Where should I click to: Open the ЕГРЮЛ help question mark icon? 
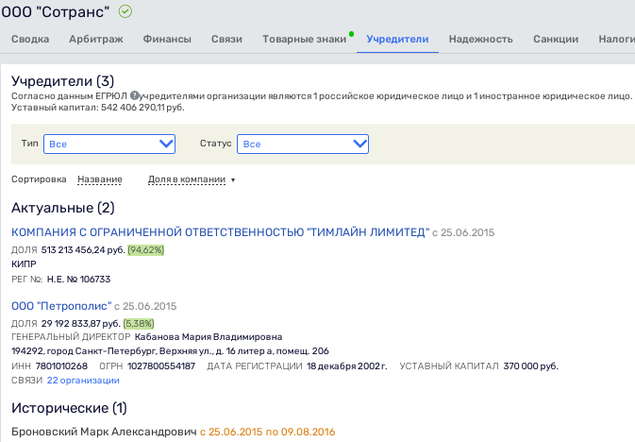coord(134,95)
